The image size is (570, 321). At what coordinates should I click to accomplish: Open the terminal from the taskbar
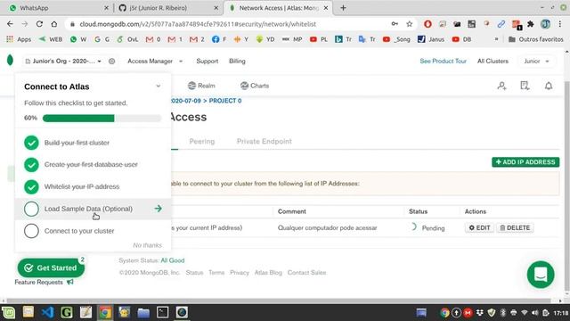tap(162, 312)
